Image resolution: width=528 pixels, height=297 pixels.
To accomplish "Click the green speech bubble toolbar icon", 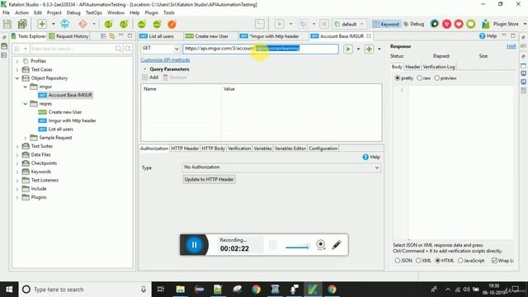I will (471, 24).
